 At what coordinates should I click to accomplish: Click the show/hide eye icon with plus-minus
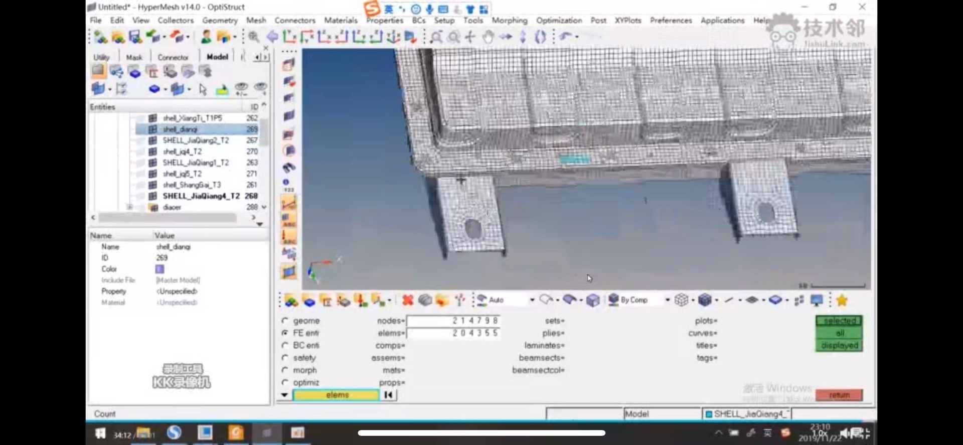pos(241,89)
